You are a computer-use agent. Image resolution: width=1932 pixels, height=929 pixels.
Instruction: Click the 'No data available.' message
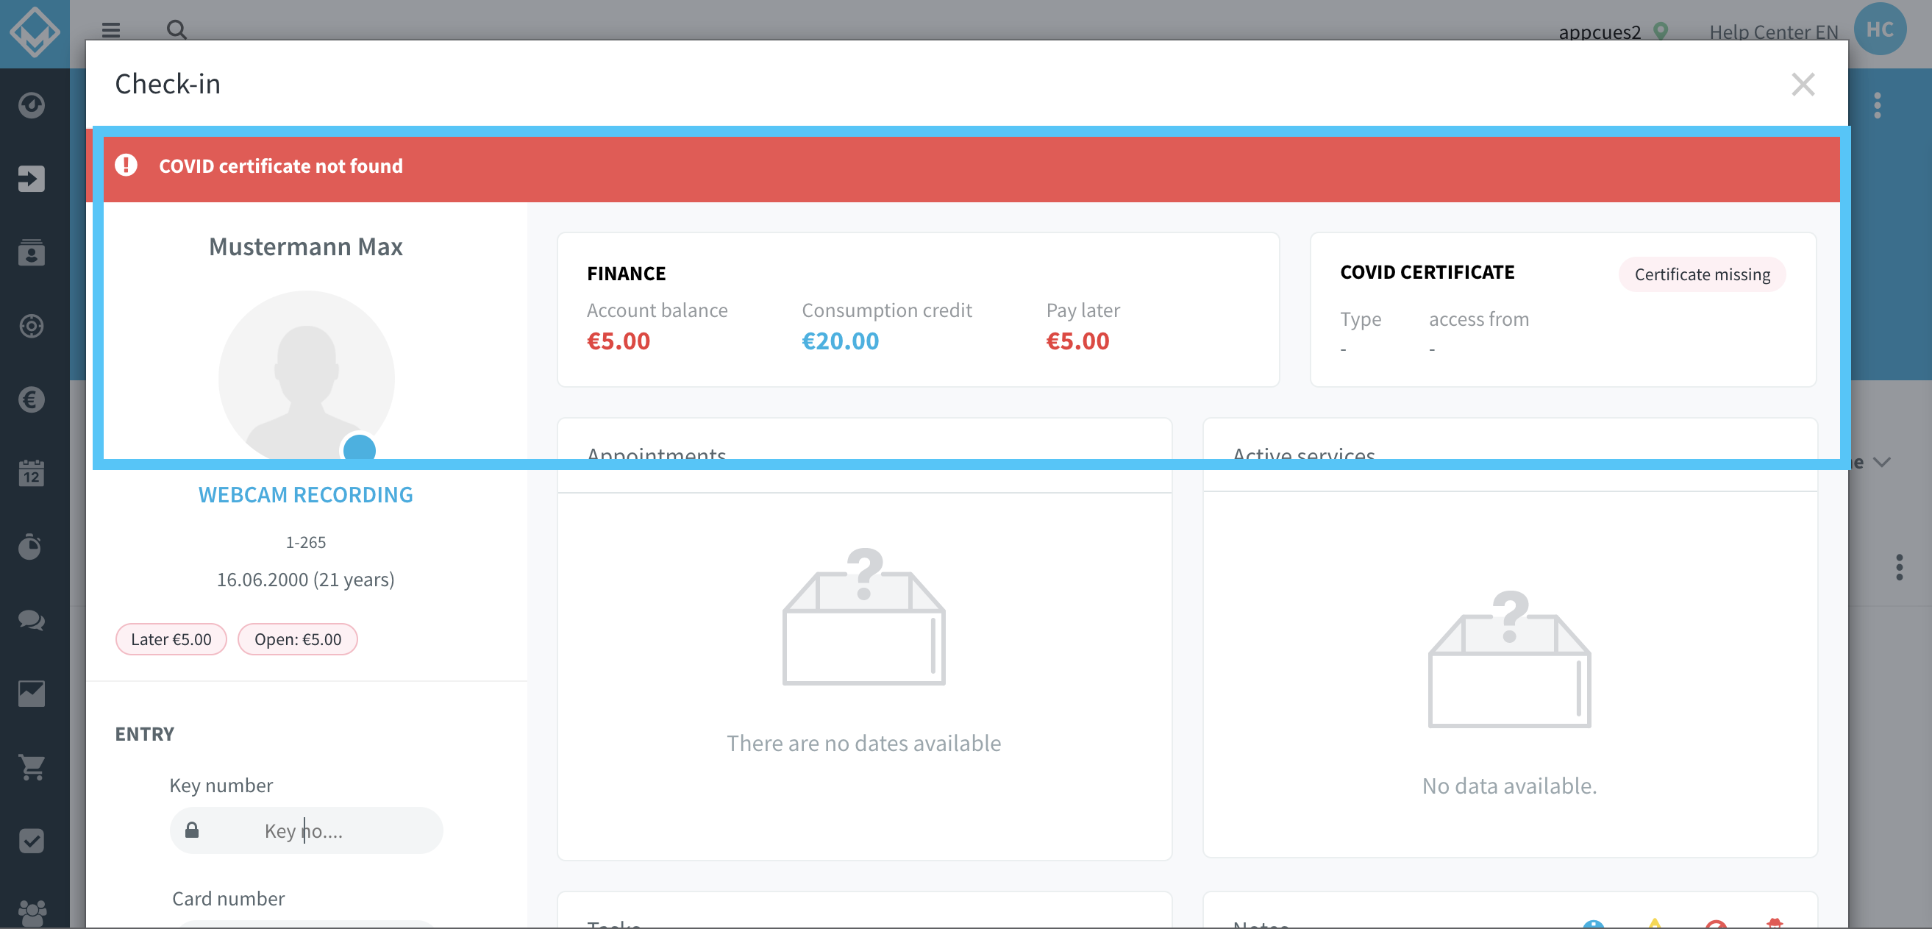(x=1509, y=786)
